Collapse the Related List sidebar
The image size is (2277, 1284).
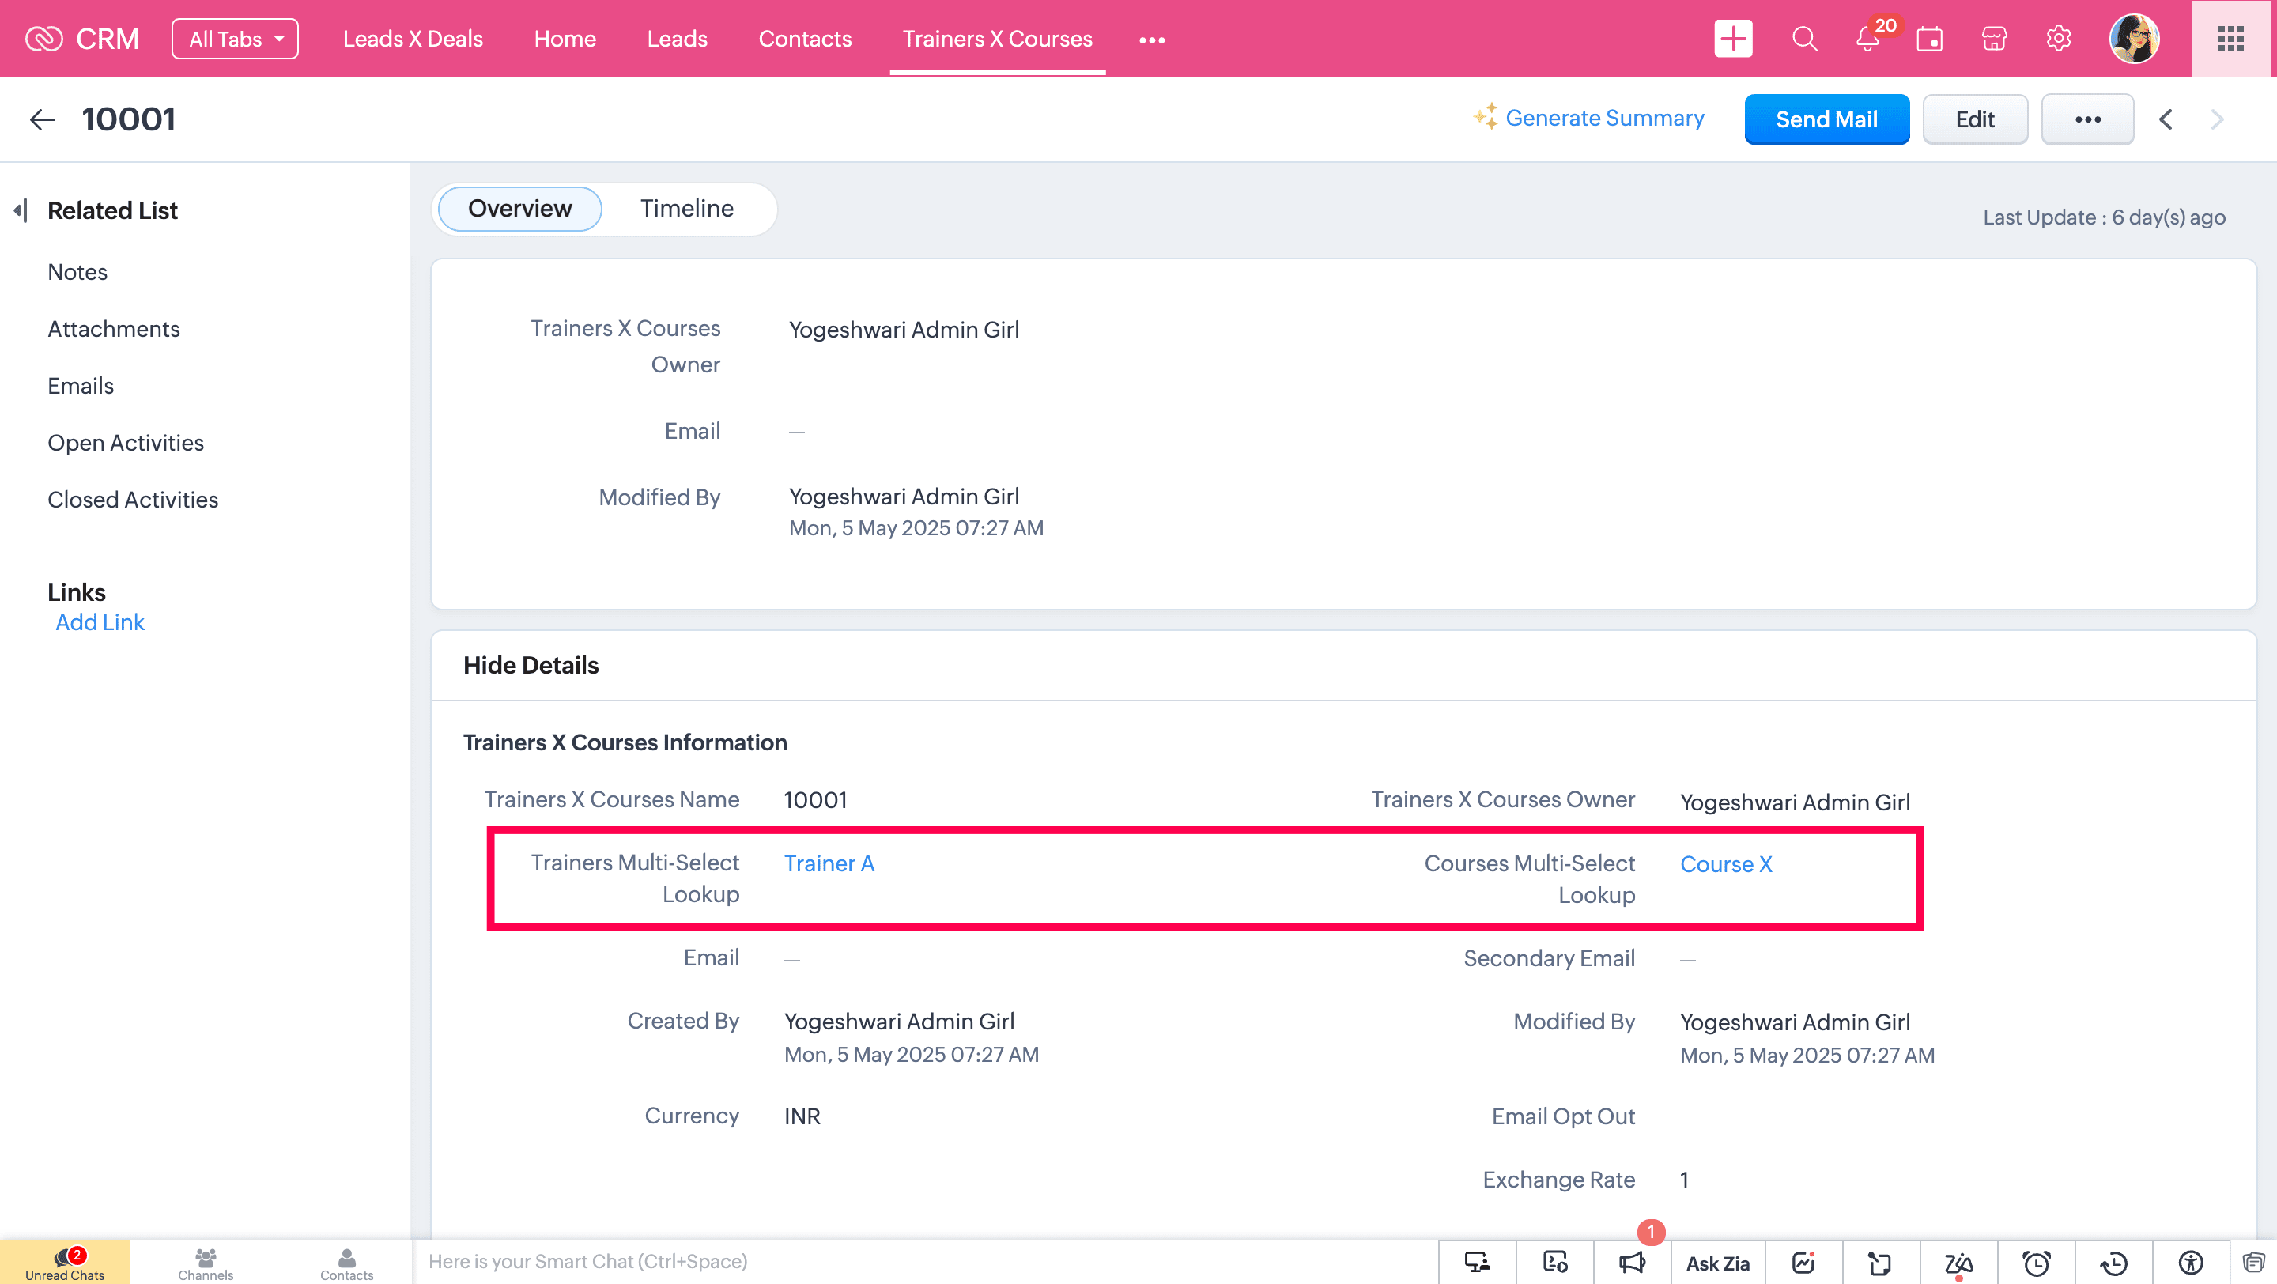coord(21,210)
